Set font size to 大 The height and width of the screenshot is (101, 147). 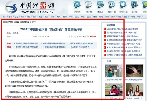(75, 36)
